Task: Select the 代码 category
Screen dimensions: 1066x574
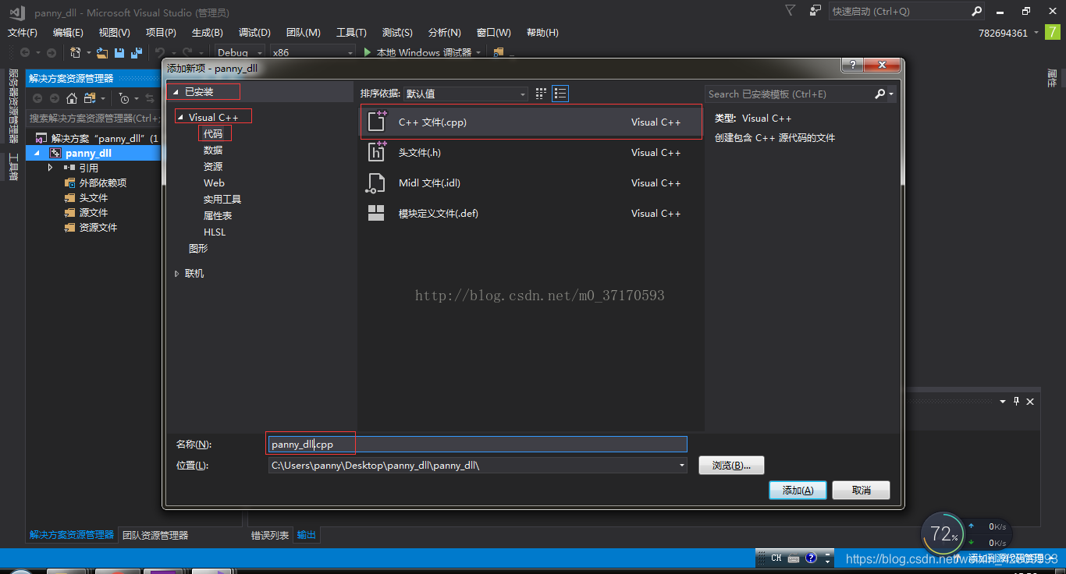Action: point(213,134)
